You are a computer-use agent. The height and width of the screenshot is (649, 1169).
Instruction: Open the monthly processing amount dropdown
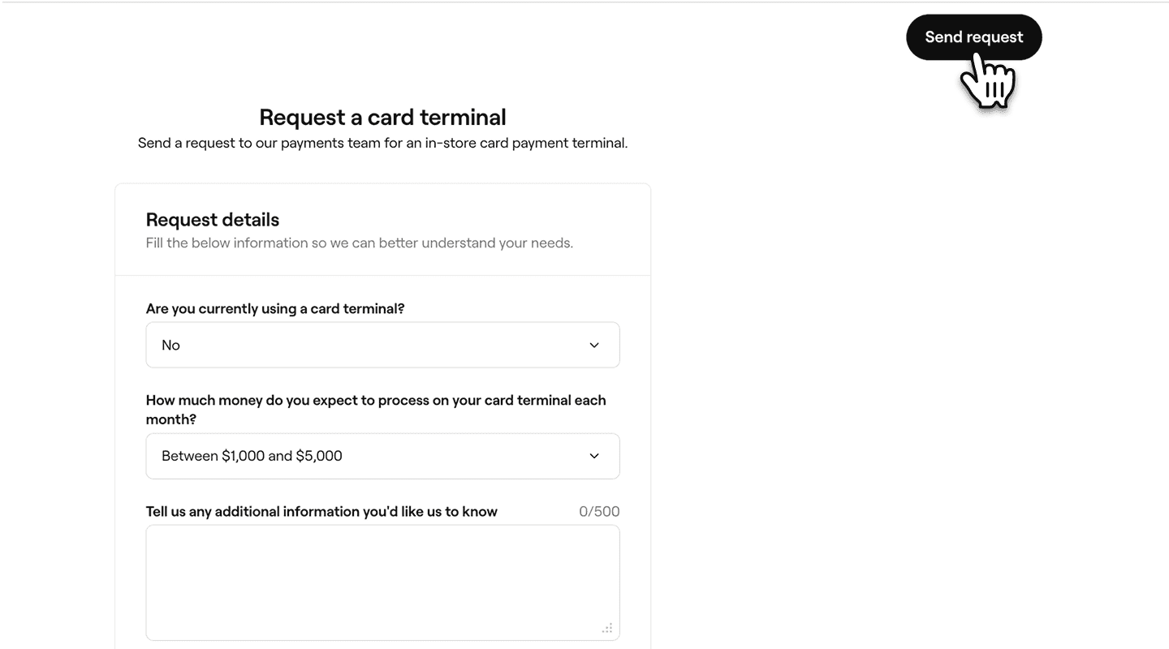click(382, 456)
